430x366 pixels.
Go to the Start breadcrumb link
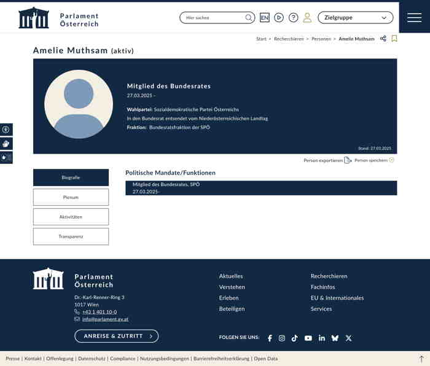[261, 39]
